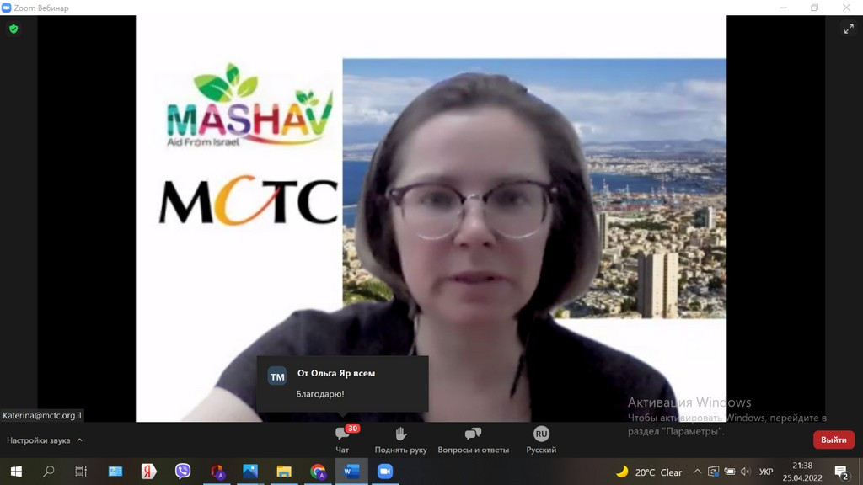863x485 pixels.
Task: Open the weather widget showing 20°C Clear
Action: pos(648,472)
